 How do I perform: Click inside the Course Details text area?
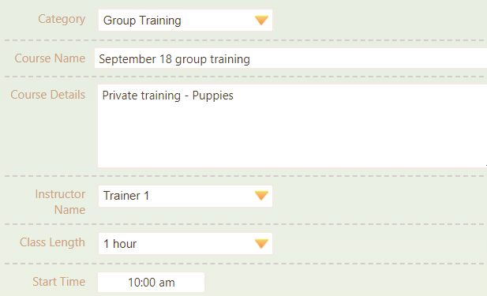coord(292,126)
